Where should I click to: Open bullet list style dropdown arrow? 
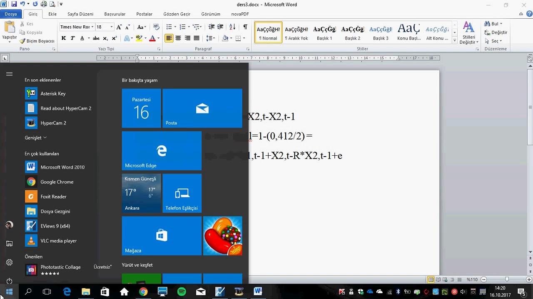[175, 27]
